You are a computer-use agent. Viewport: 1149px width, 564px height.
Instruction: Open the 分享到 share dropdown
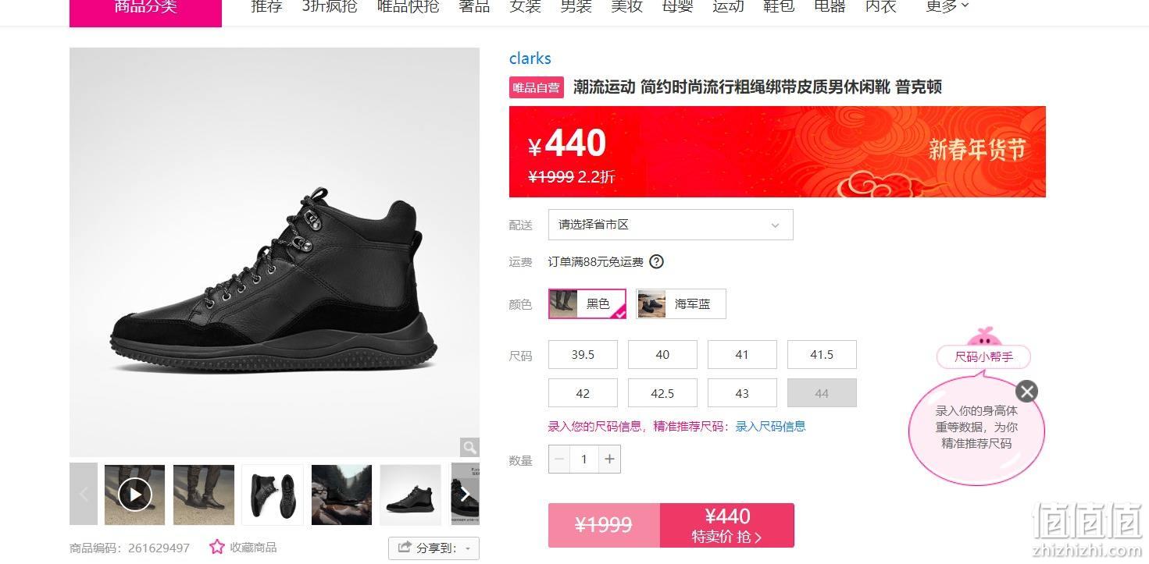[x=434, y=548]
